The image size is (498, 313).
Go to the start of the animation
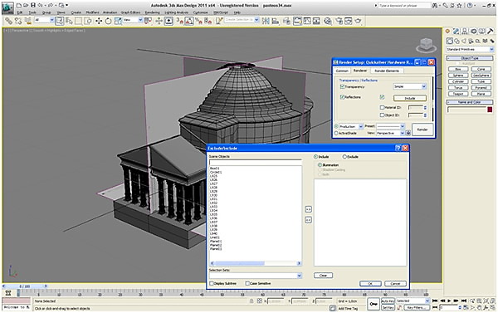click(435, 301)
